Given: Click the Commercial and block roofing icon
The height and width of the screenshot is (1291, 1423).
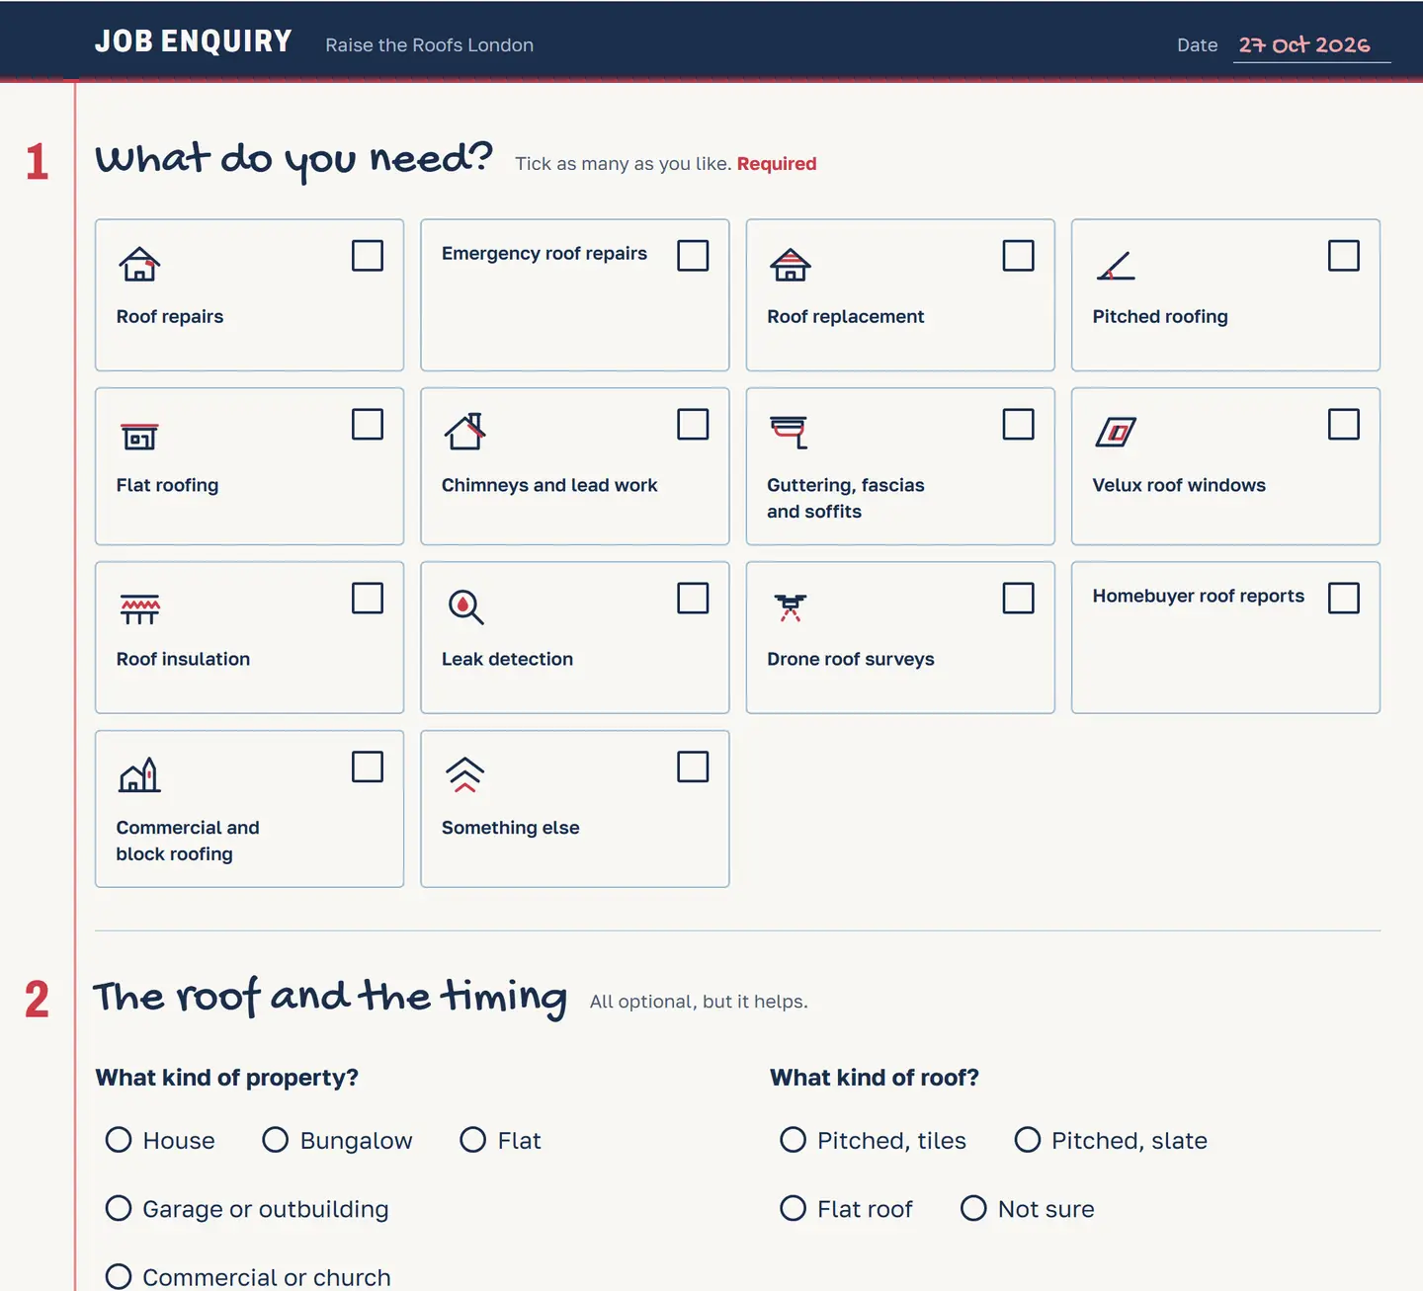Looking at the screenshot, I should (x=139, y=776).
